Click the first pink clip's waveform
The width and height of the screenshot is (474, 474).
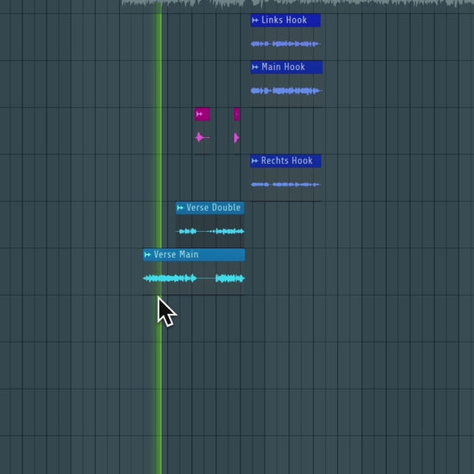click(203, 138)
